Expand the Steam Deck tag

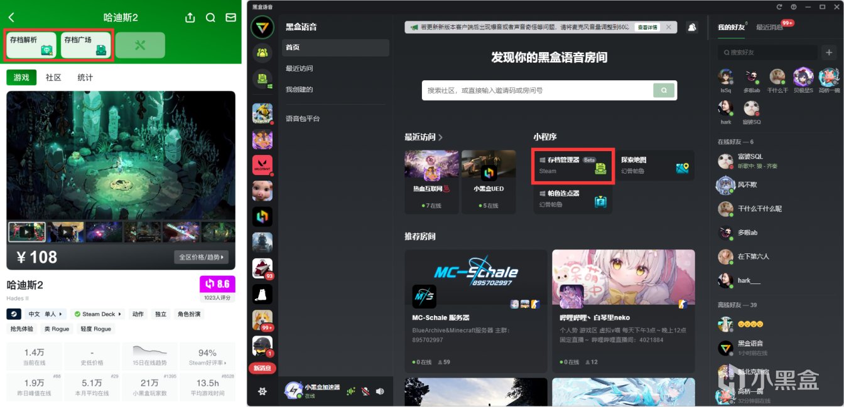click(97, 314)
